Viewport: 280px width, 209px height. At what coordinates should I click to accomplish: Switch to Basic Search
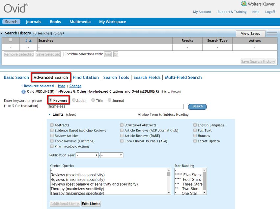click(16, 77)
